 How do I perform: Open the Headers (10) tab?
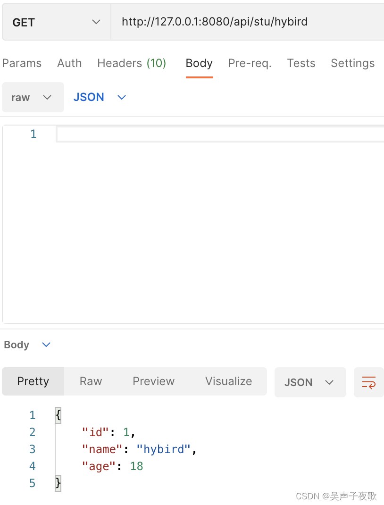(x=132, y=63)
